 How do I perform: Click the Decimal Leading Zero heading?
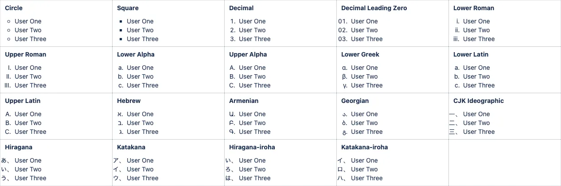(374, 8)
